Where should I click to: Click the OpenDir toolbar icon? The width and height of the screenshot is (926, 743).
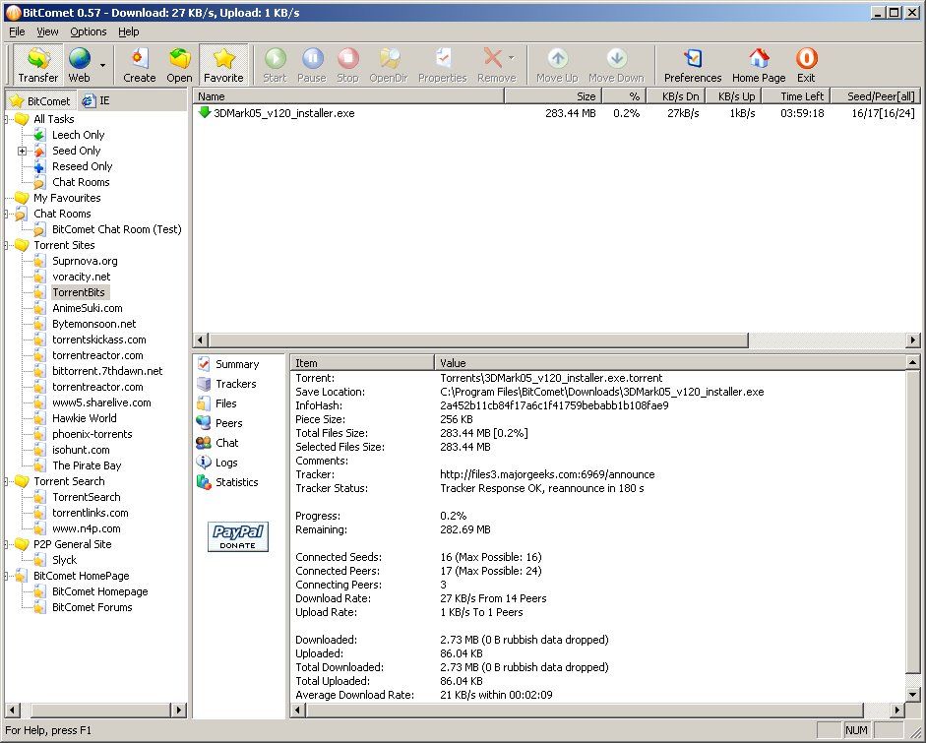[389, 59]
